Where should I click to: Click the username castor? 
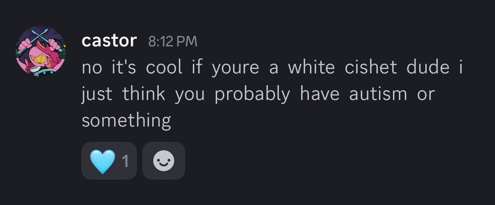point(109,41)
